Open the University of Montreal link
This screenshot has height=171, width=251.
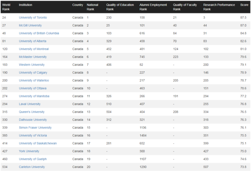point(34,49)
